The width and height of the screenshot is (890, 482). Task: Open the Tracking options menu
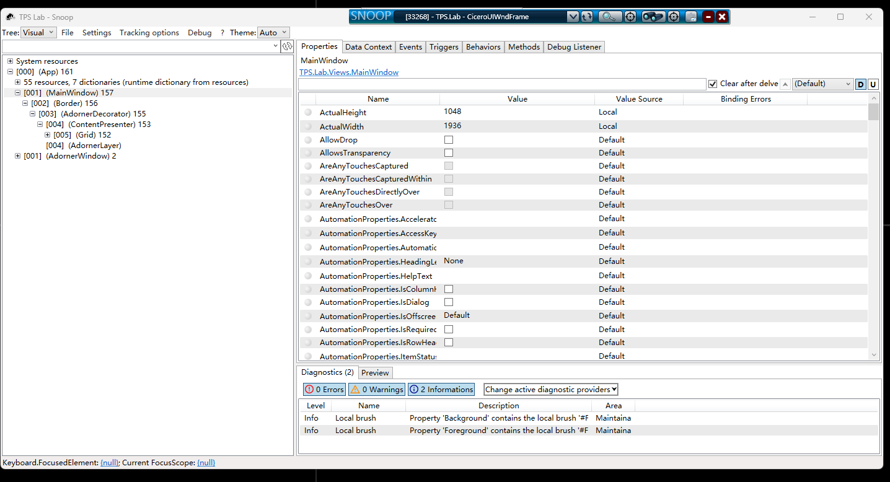tap(149, 33)
